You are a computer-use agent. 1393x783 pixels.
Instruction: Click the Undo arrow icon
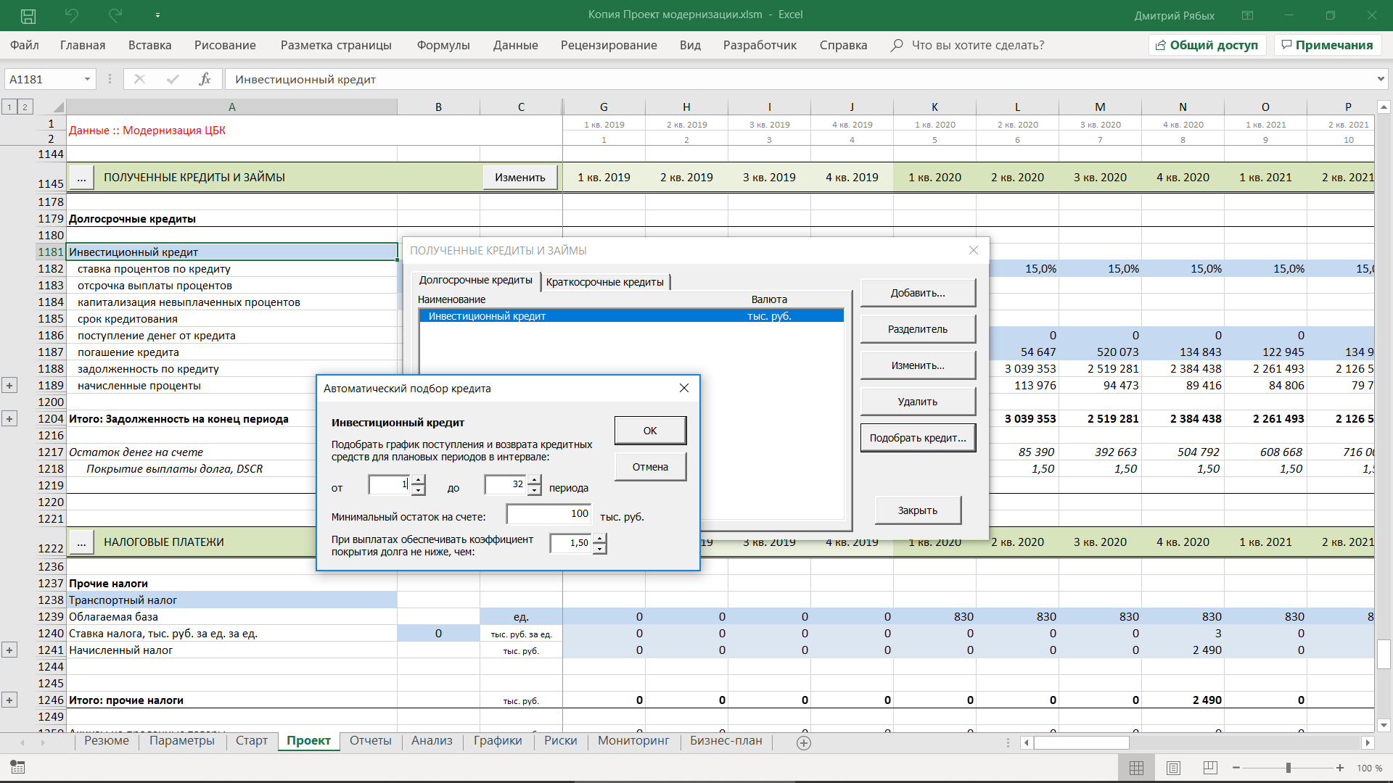coord(71,15)
